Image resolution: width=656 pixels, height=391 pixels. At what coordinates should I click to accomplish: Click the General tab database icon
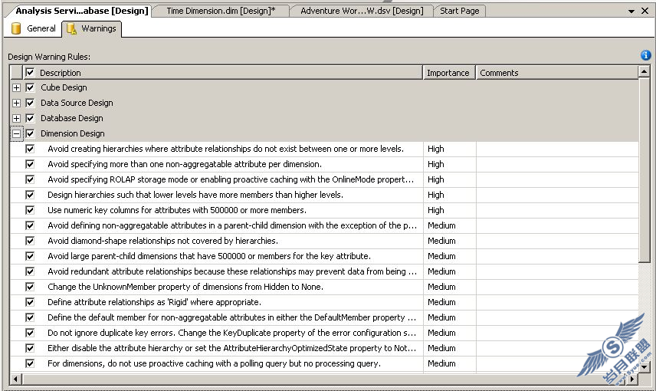point(16,28)
